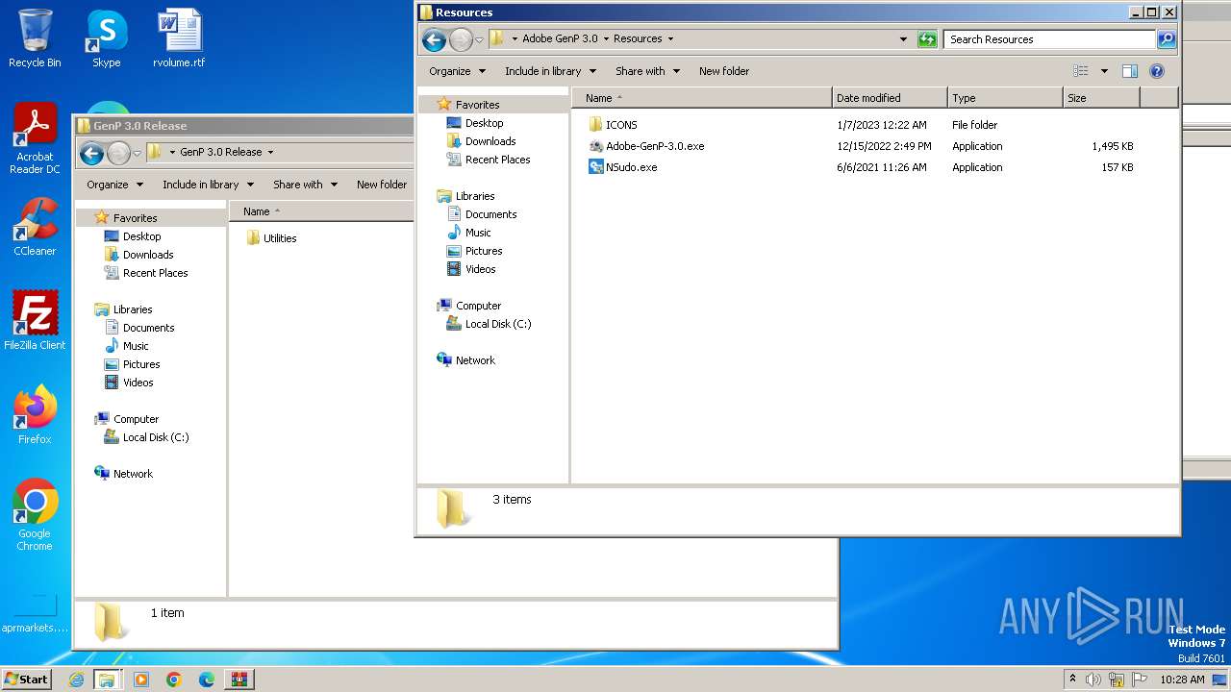Click the Search Resources field
The image size is (1231, 692).
[1049, 39]
